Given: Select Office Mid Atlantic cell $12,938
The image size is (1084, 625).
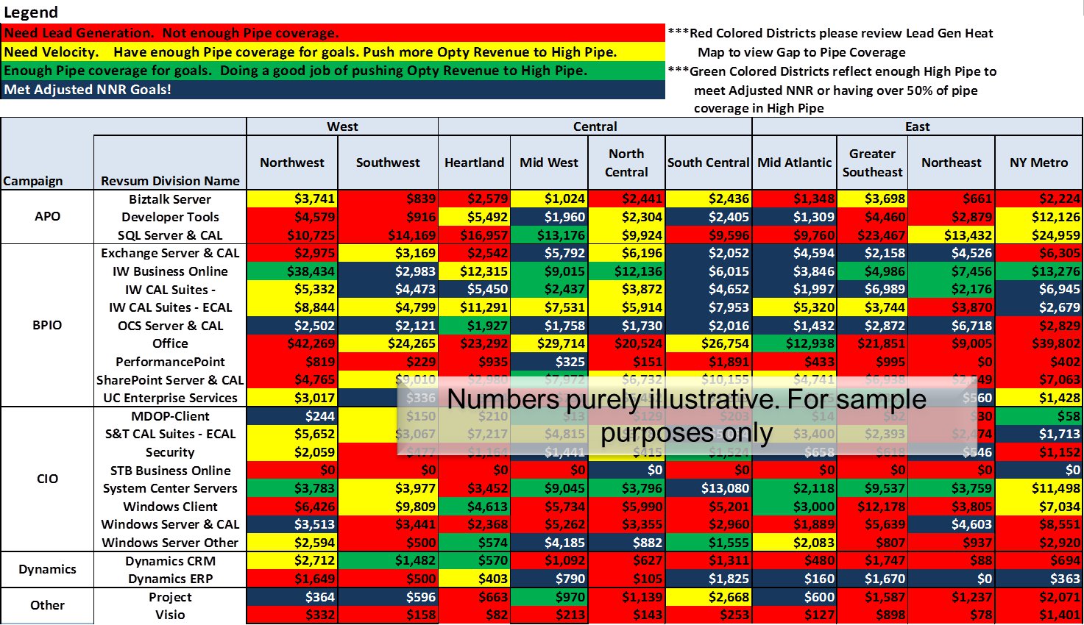Looking at the screenshot, I should pos(795,343).
